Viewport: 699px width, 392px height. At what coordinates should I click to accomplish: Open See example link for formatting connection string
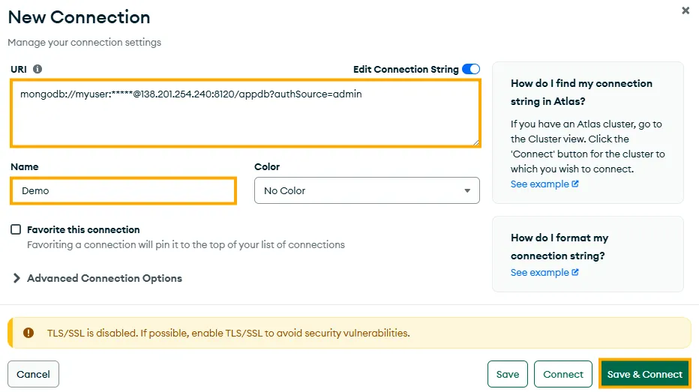pyautogui.click(x=539, y=273)
